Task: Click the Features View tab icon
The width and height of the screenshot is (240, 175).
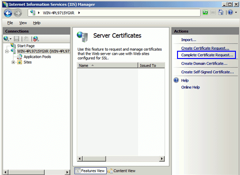Action: pyautogui.click(x=78, y=171)
